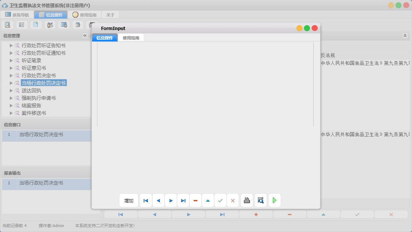
Task: Select 案件移送书 in the tree
Action: tap(34, 113)
